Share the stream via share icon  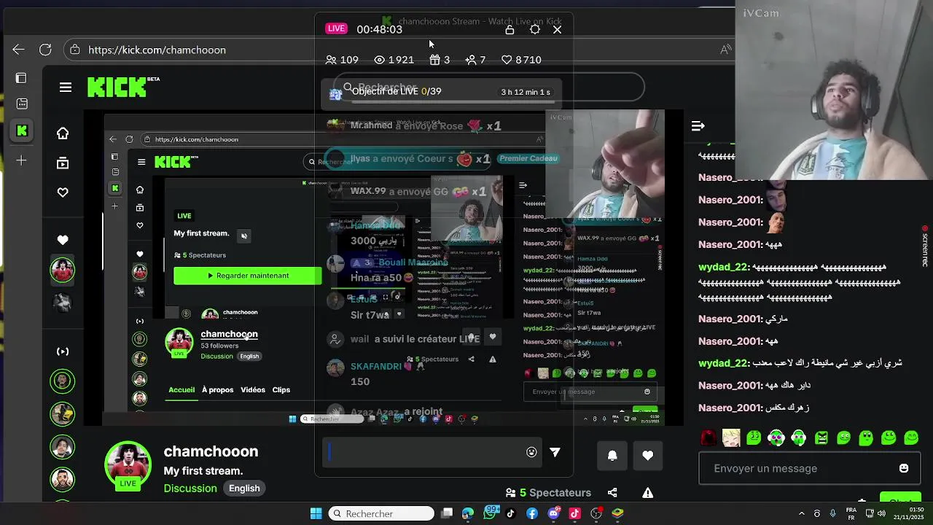(x=612, y=493)
